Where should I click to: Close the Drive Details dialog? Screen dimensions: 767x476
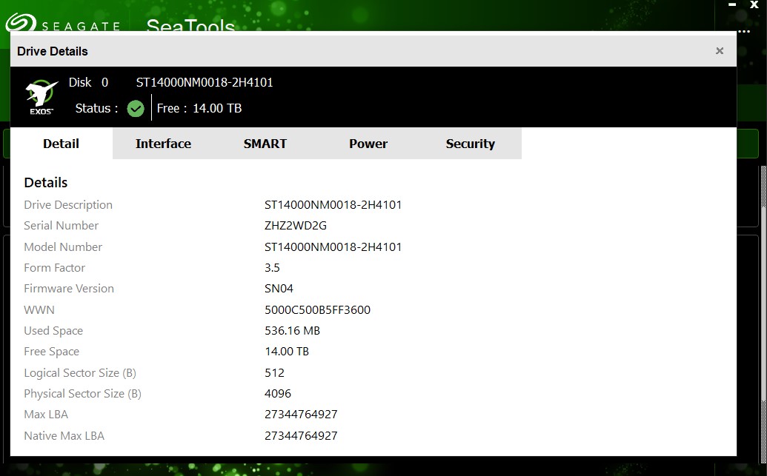point(719,51)
